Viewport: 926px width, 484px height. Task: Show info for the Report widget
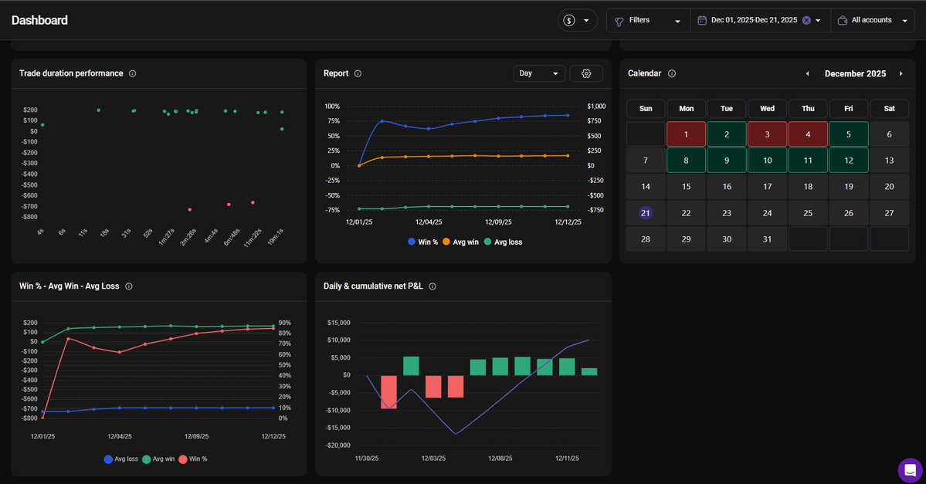click(358, 74)
